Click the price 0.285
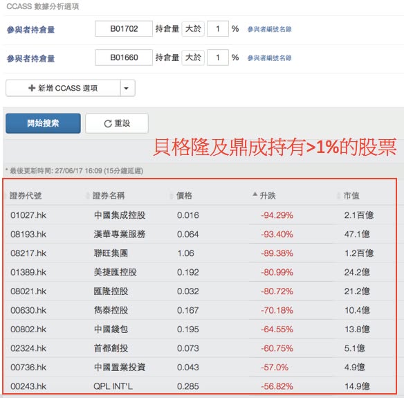The width and height of the screenshot is (404, 398). point(188,386)
